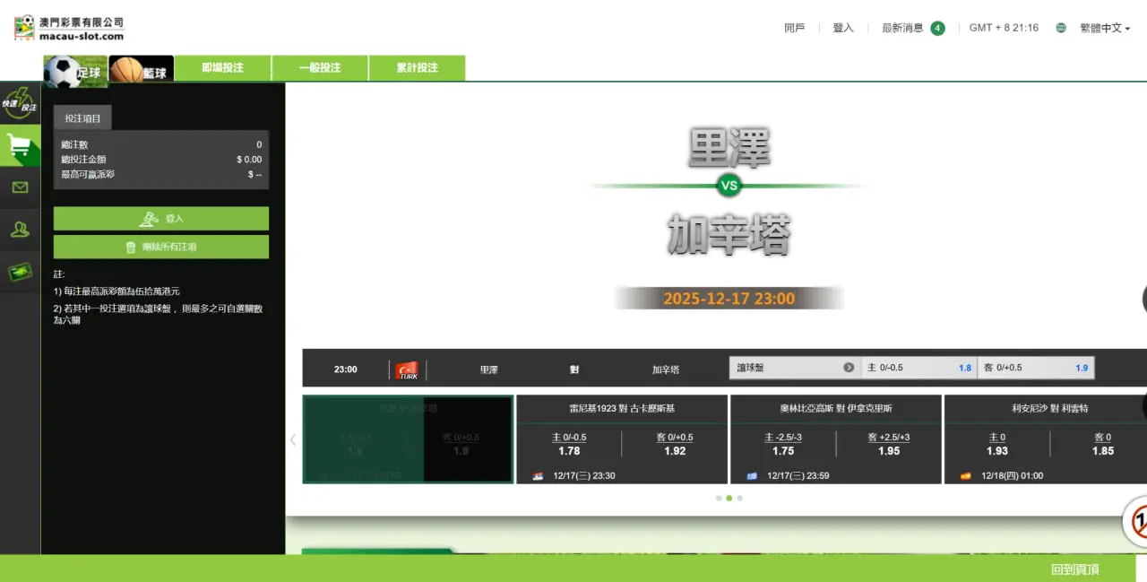The width and height of the screenshot is (1147, 582).
Task: Bet on 客 0 at 1.85
Action: point(1103,444)
